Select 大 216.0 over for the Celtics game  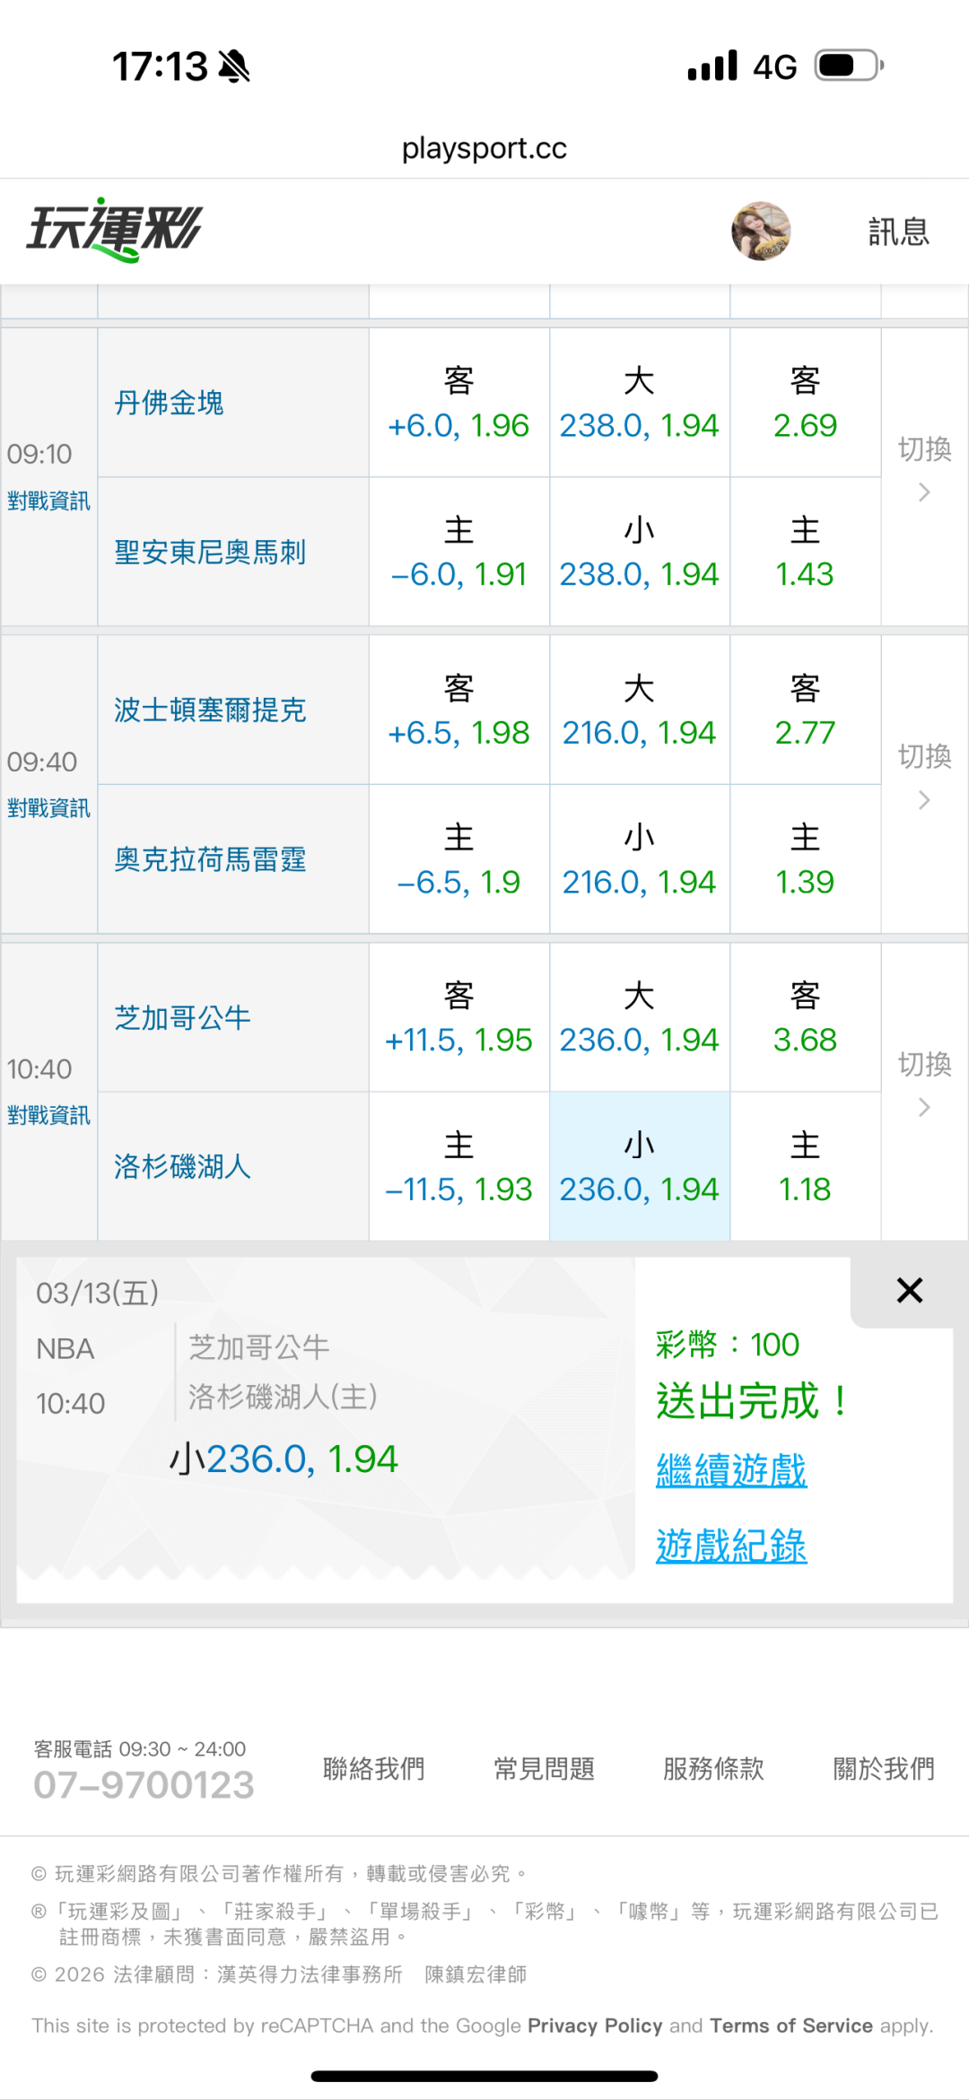[639, 711]
